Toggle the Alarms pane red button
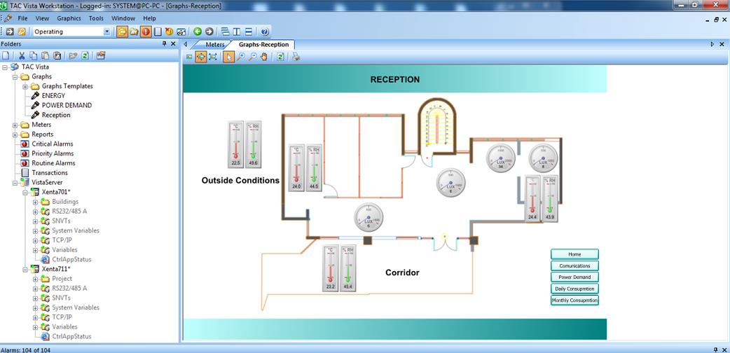 146,32
